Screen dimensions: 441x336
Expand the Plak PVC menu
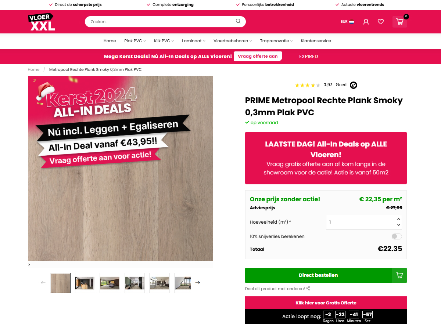tap(135, 41)
